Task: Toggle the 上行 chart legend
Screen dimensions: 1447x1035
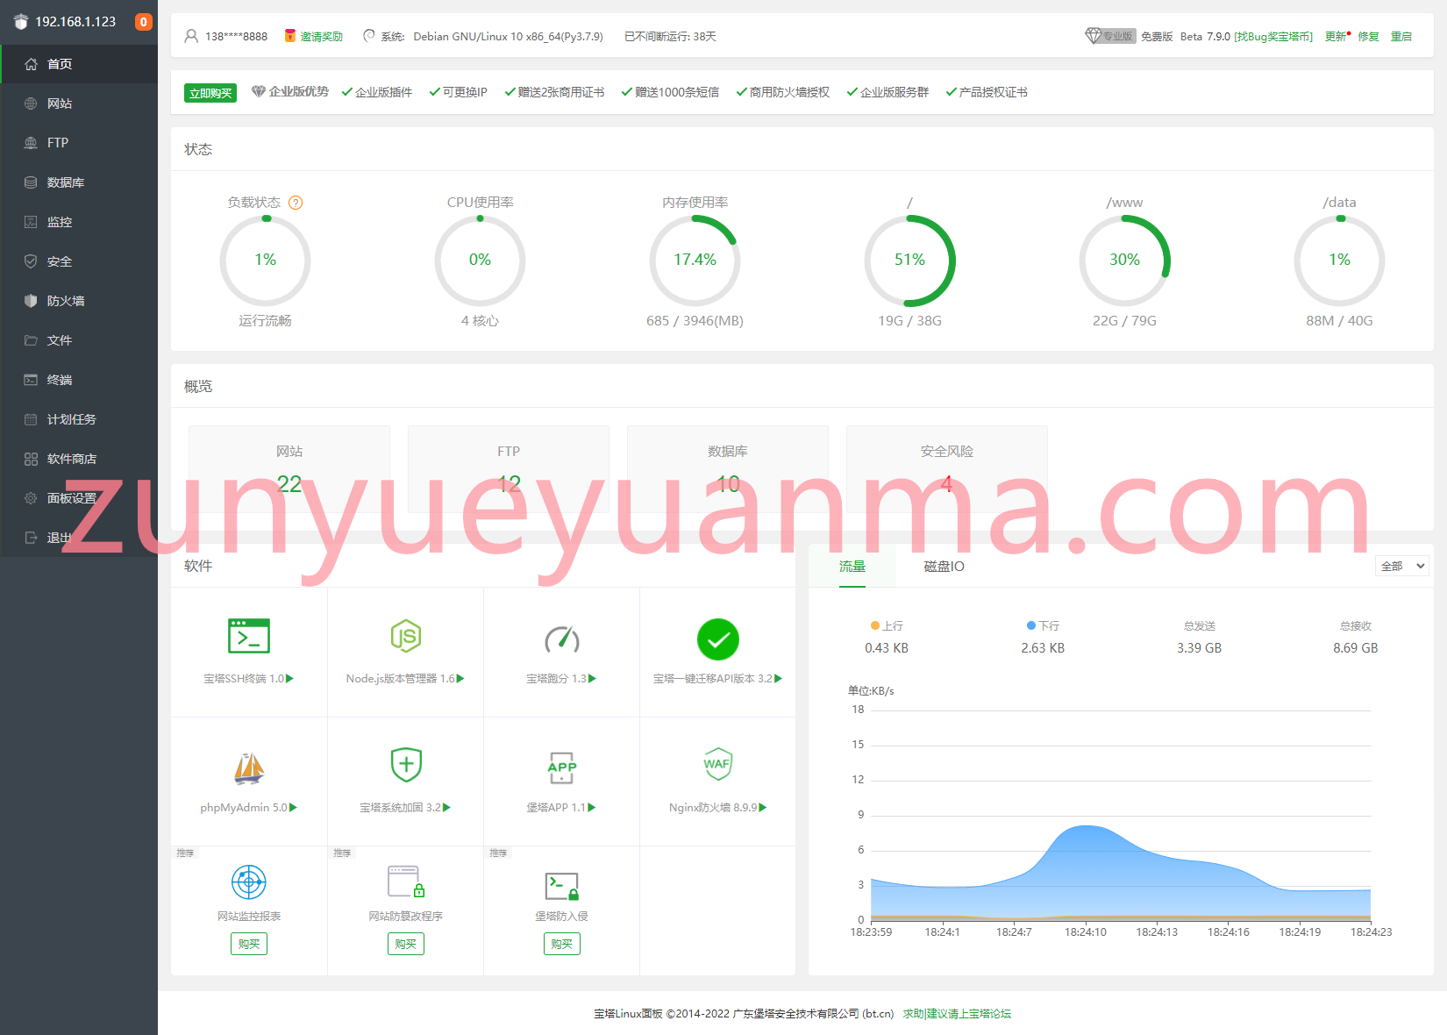Action: [x=887, y=625]
